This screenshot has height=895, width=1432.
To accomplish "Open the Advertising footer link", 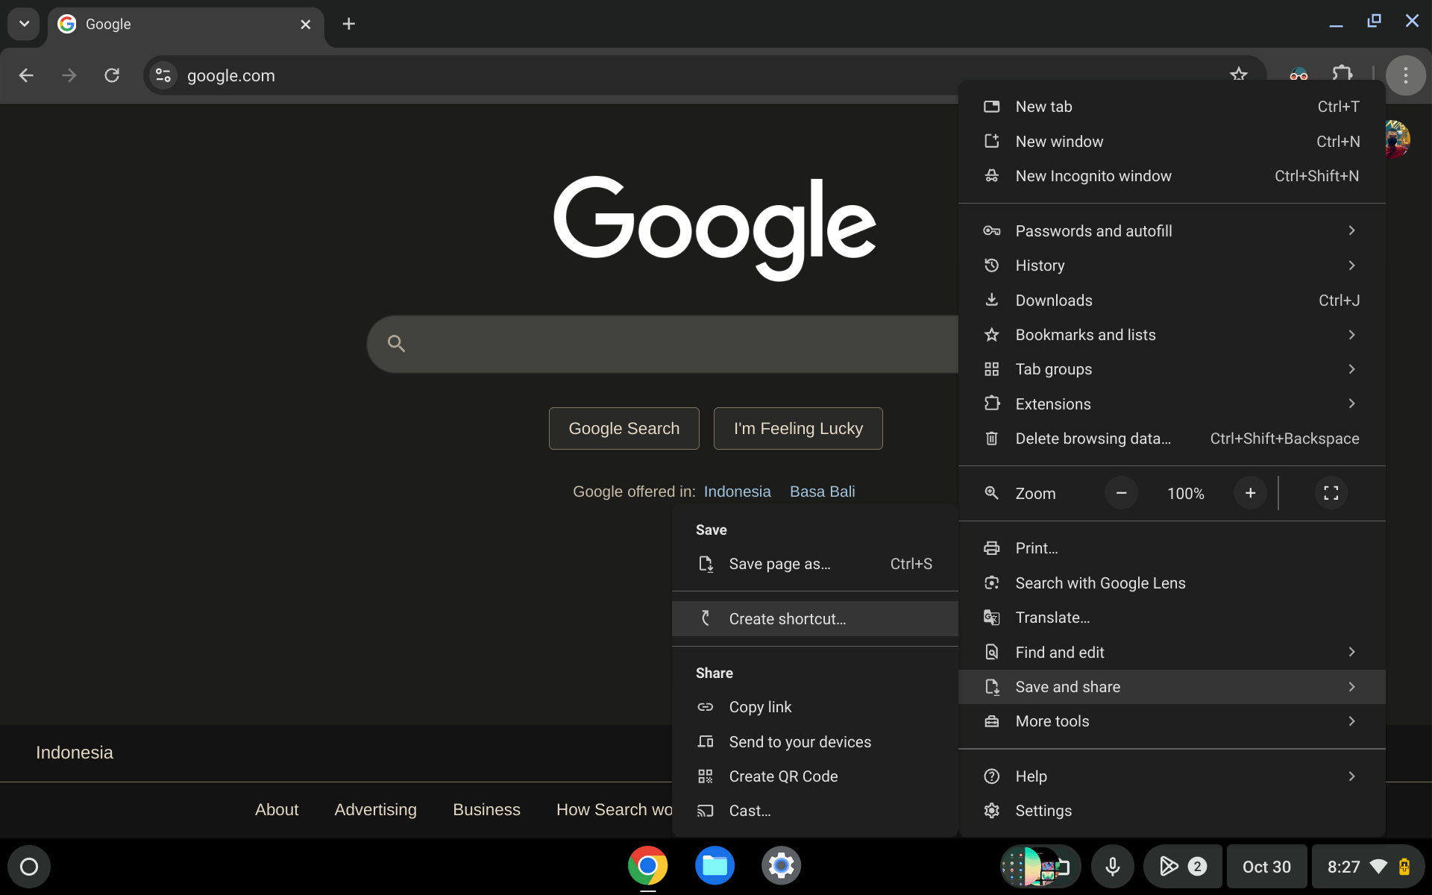I will pyautogui.click(x=375, y=810).
